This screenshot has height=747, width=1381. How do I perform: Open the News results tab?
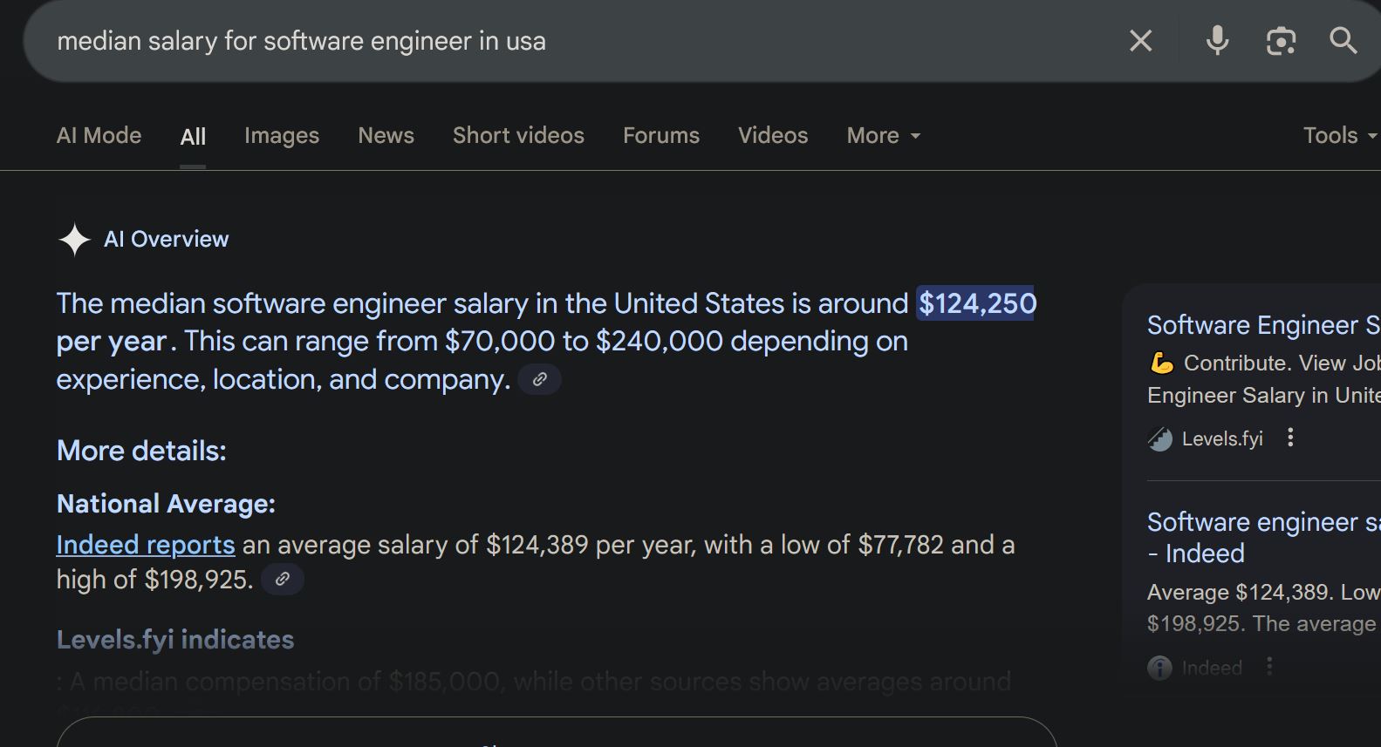coord(386,135)
